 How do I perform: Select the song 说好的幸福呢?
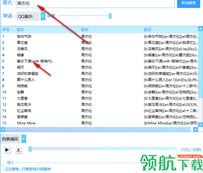coord(28,74)
